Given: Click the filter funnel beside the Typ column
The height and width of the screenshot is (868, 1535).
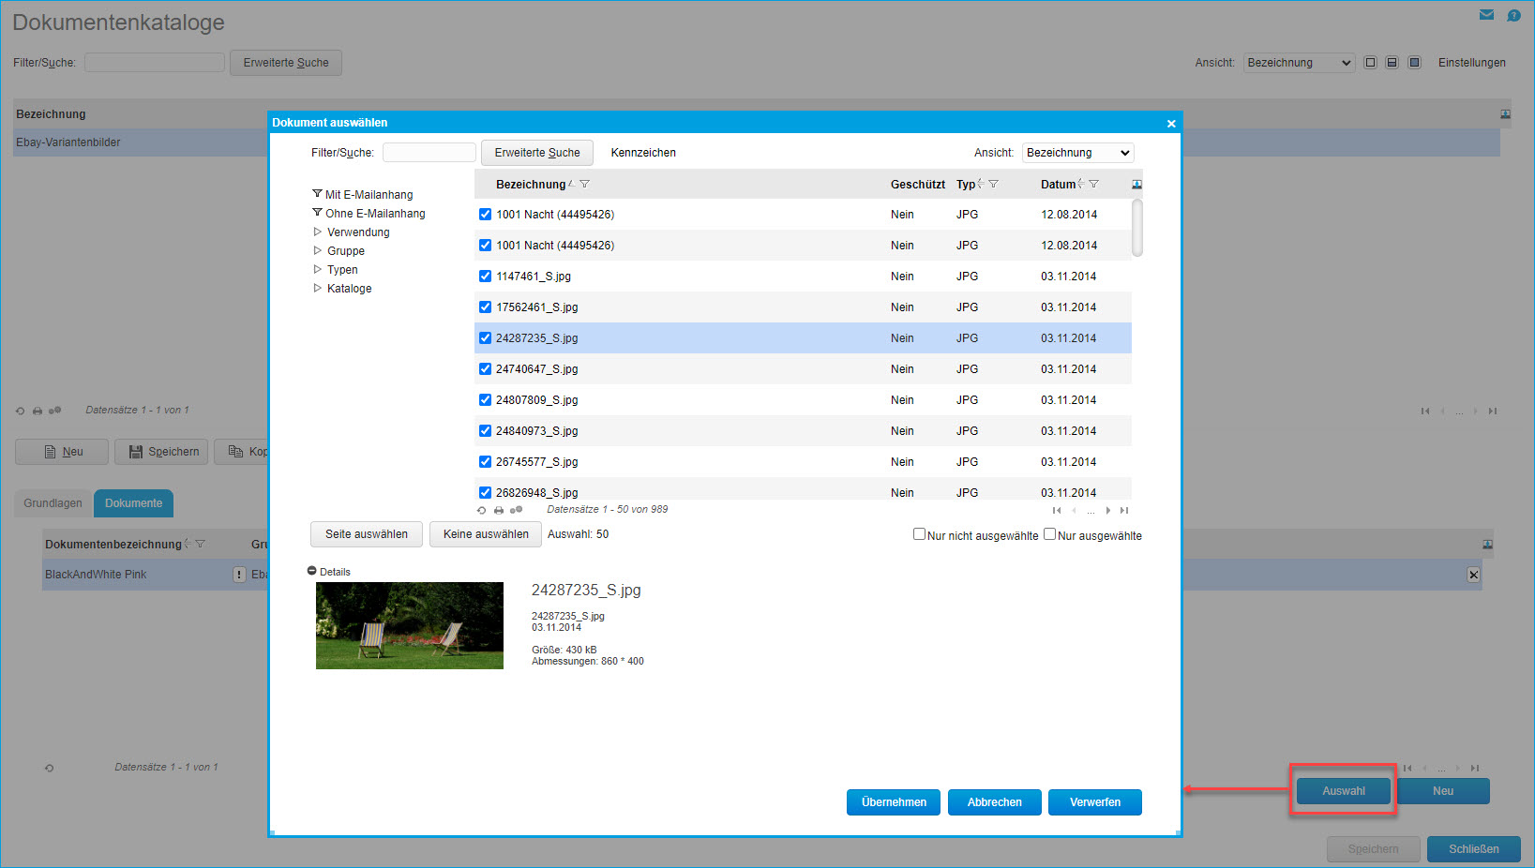Looking at the screenshot, I should pyautogui.click(x=993, y=185).
